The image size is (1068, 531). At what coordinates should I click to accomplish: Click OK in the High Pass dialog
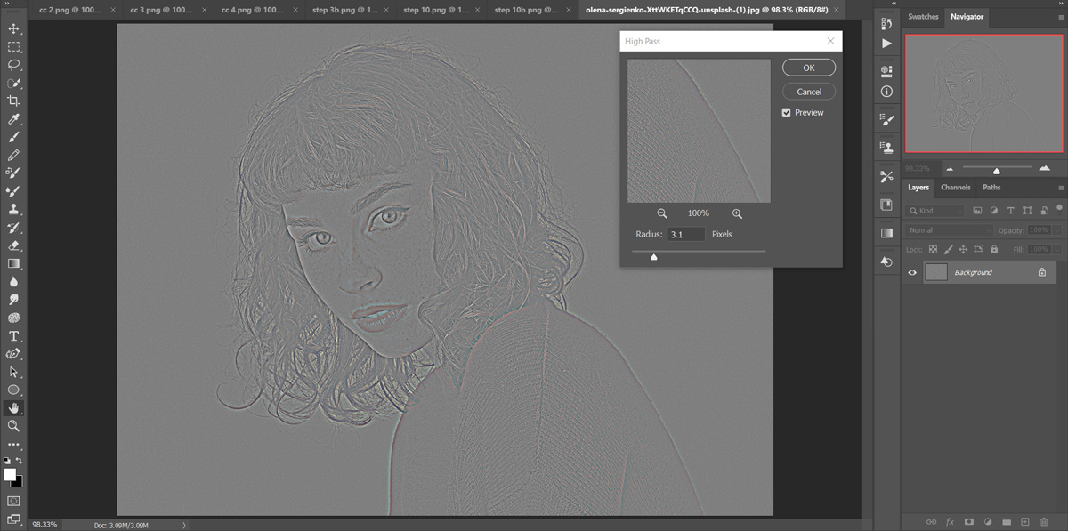point(809,67)
